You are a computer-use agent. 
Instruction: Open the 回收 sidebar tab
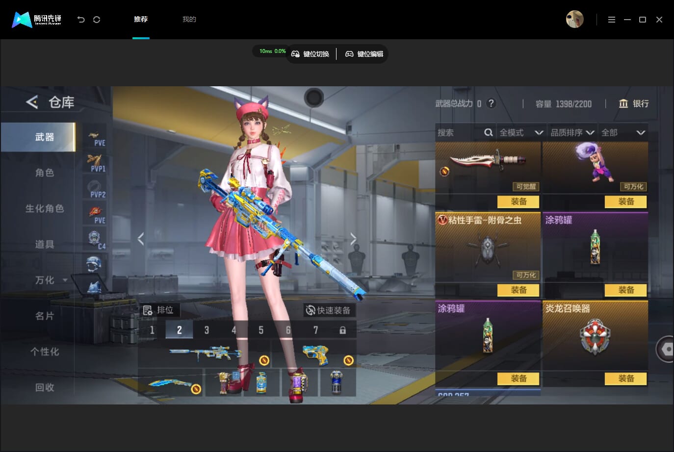pos(45,387)
